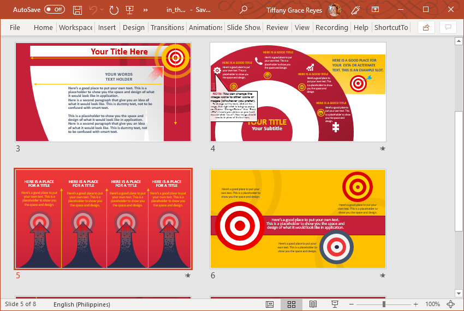The image size is (464, 311).
Task: Click the zoom slider handle
Action: 384,304
